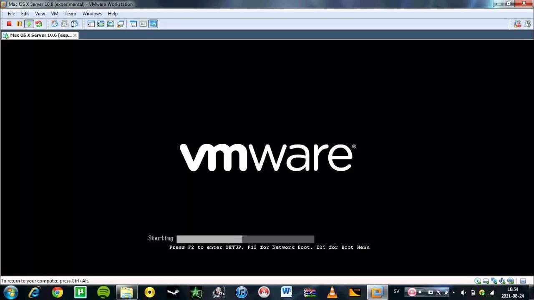Click the Console view icon
The width and height of the screenshot is (534, 300).
tap(153, 24)
